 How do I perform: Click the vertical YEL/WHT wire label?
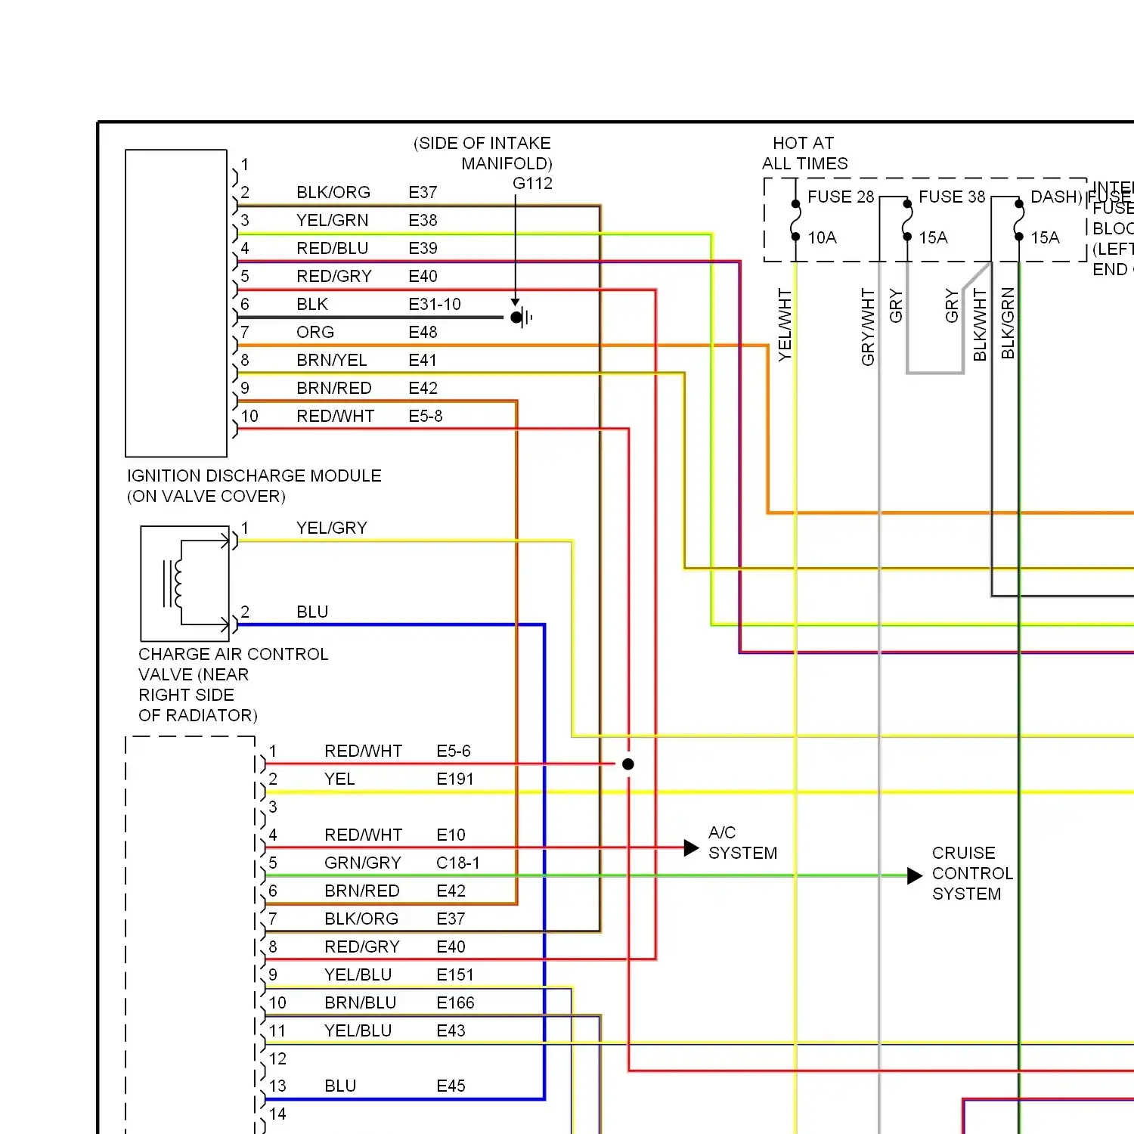[785, 325]
